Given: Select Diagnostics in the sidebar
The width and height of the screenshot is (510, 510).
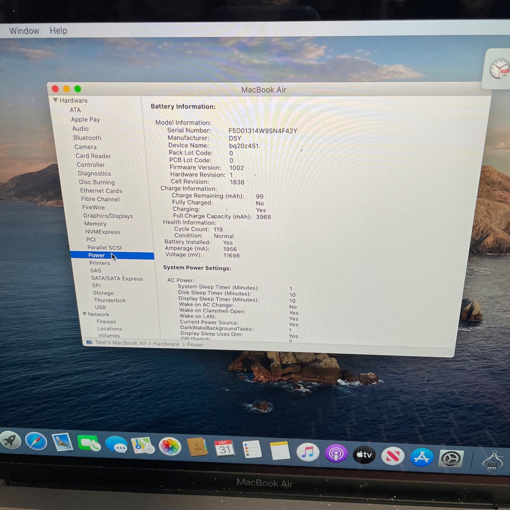Looking at the screenshot, I should pos(94,174).
